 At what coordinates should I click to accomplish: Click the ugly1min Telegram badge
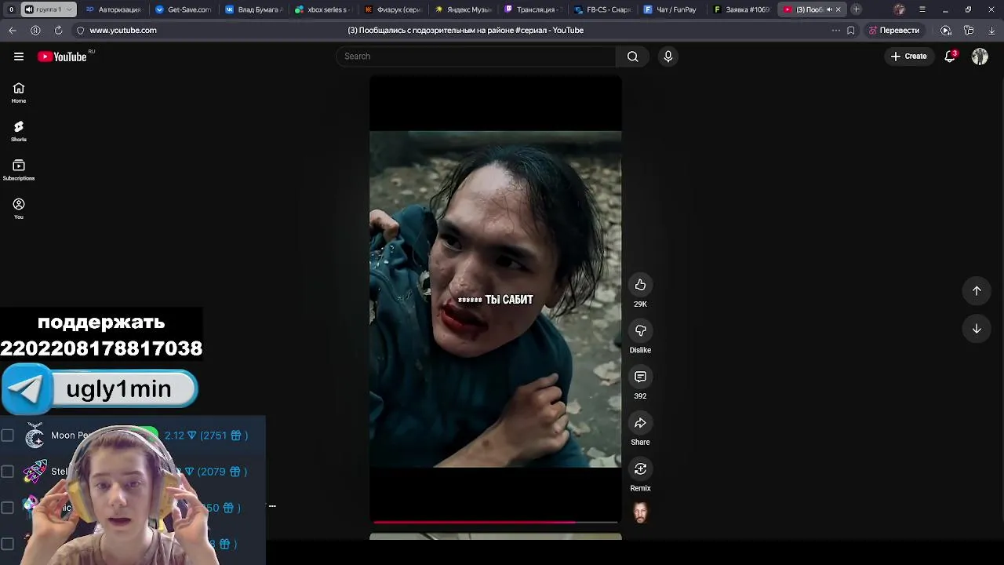coord(100,389)
